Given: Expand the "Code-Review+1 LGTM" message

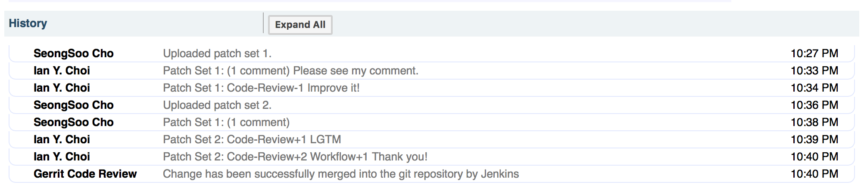Looking at the screenshot, I should coord(252,139).
